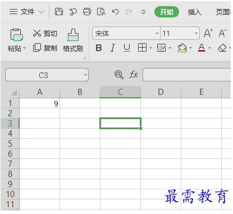Viewport: 233px width, 214px height.
Task: Switch to the 开始 ribbon tab
Action: (167, 12)
